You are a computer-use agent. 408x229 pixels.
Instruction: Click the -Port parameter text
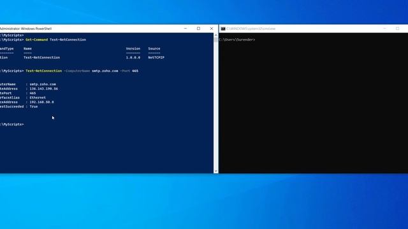pyautogui.click(x=125, y=71)
